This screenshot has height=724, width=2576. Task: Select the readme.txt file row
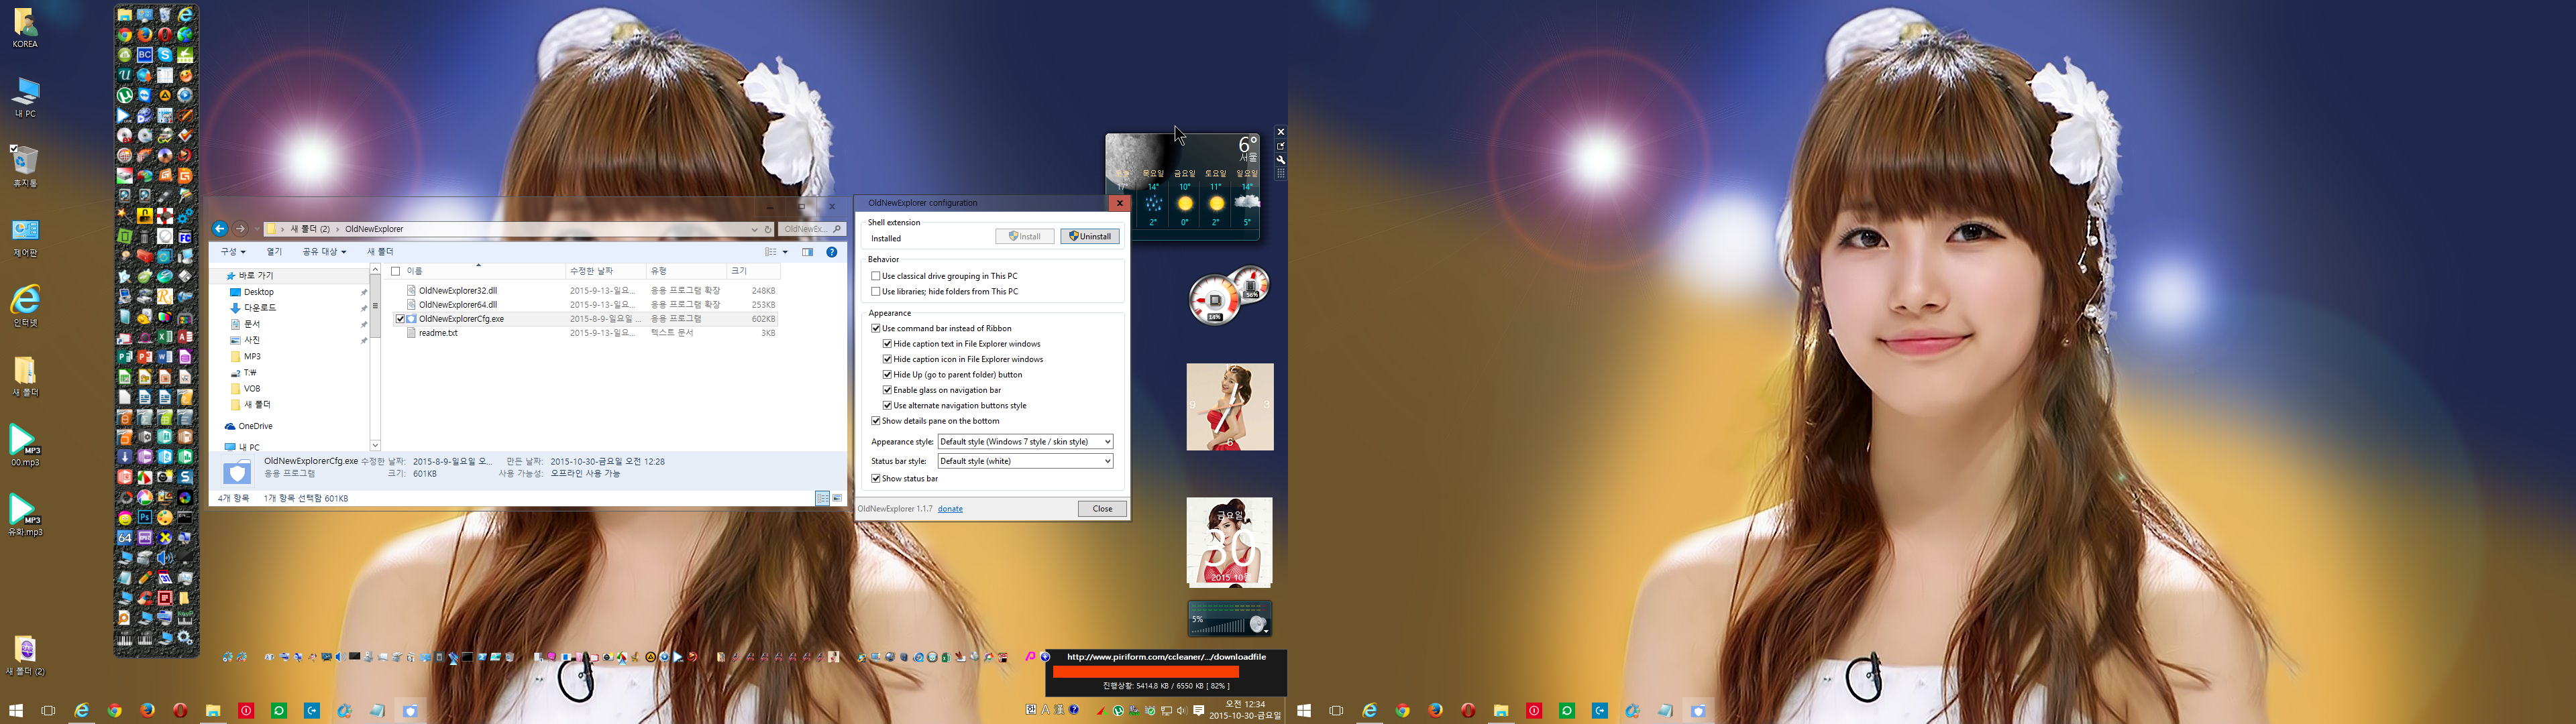[x=585, y=333]
